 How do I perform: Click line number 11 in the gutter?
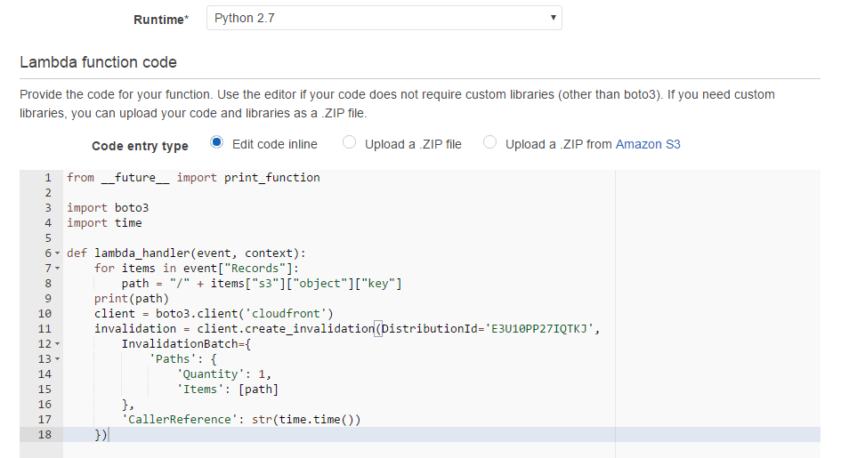(x=44, y=329)
